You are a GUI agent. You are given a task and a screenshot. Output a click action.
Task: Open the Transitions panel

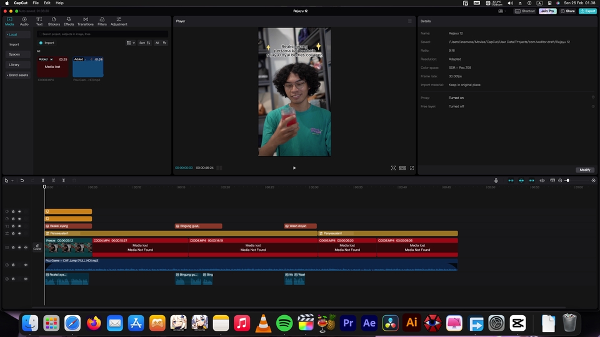click(x=86, y=21)
